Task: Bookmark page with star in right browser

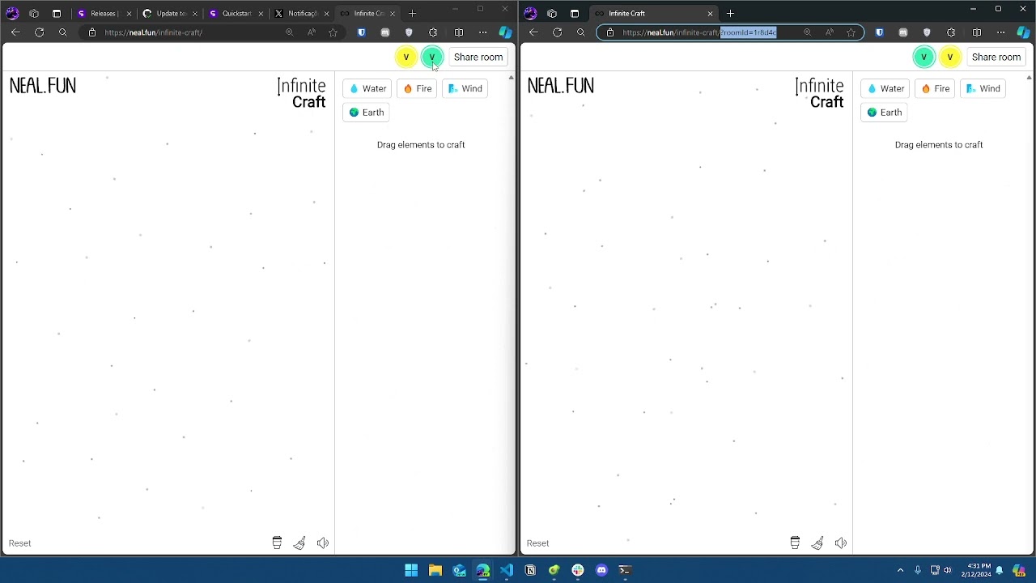Action: click(851, 32)
